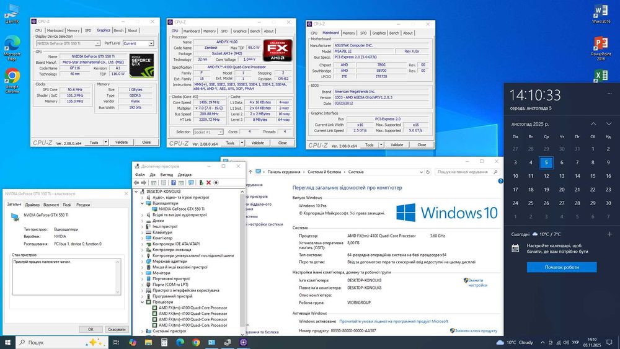The width and height of the screenshot is (620, 349).
Task: Click the update driver icon in Device Manager toolbar
Action: pyautogui.click(x=201, y=183)
